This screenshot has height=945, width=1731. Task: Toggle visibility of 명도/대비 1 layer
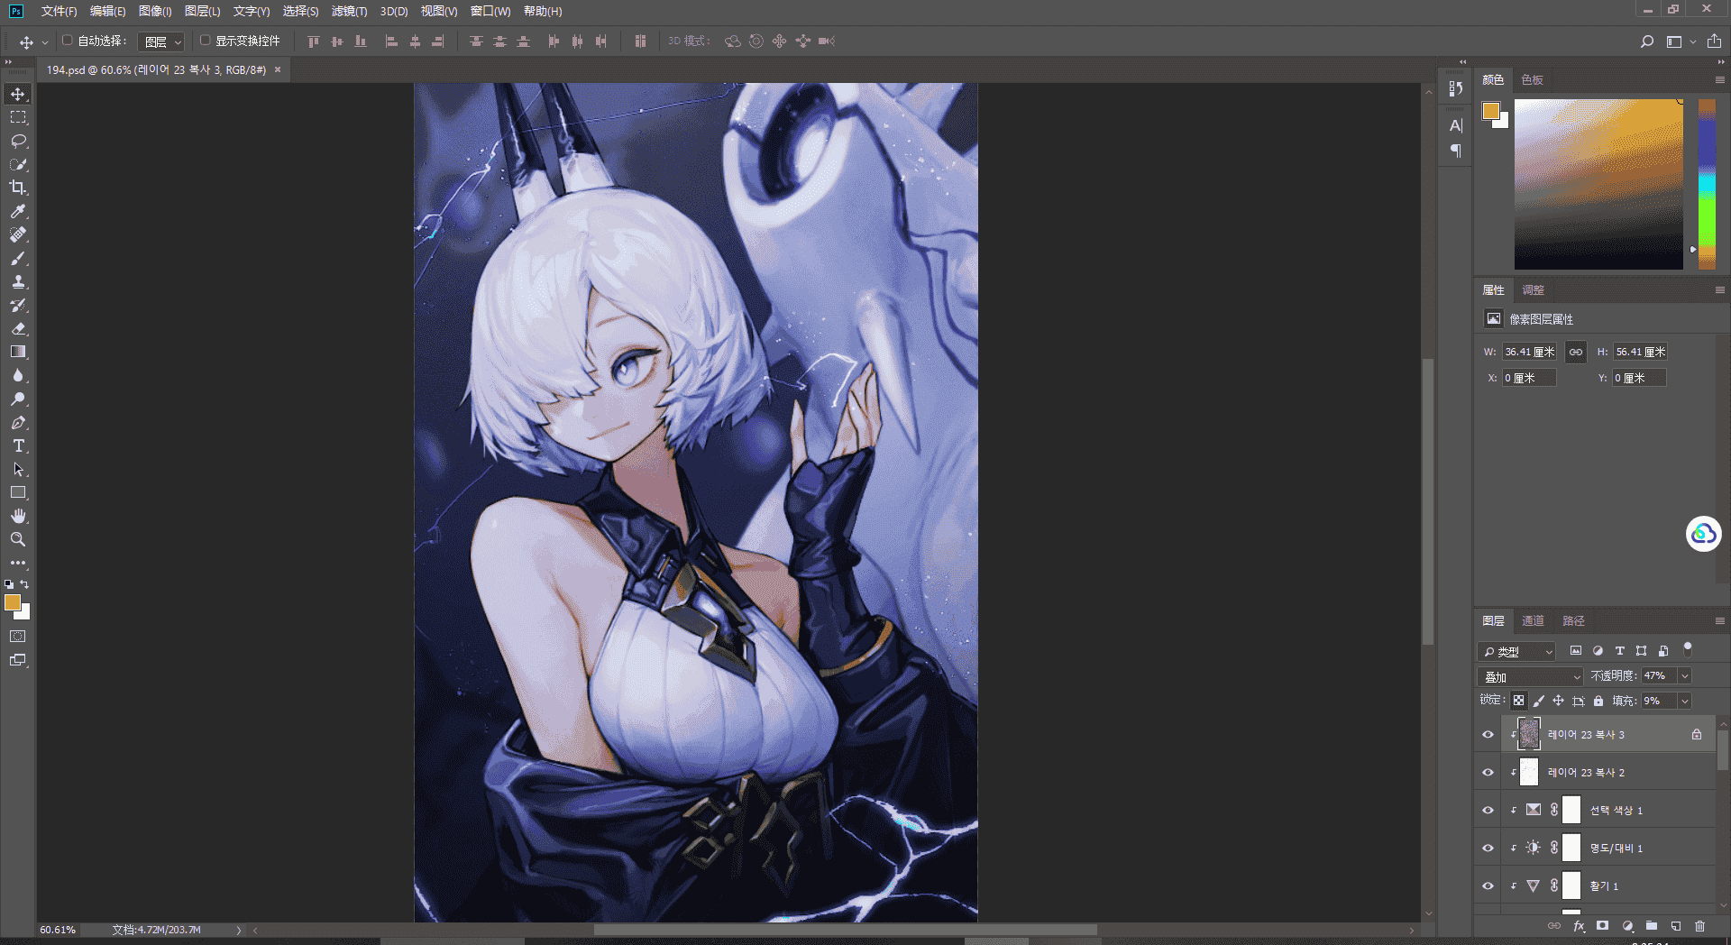pos(1488,848)
